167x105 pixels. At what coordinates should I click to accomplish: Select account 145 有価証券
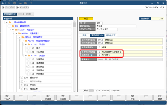coord(46,89)
